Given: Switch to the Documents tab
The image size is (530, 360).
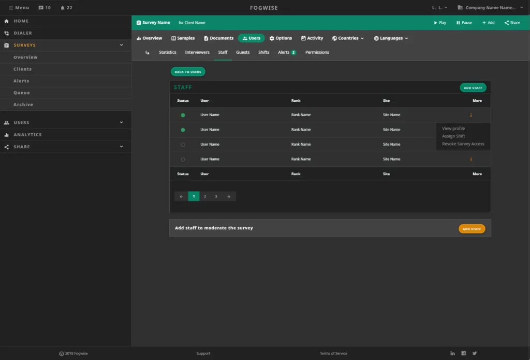Looking at the screenshot, I should click(x=219, y=38).
